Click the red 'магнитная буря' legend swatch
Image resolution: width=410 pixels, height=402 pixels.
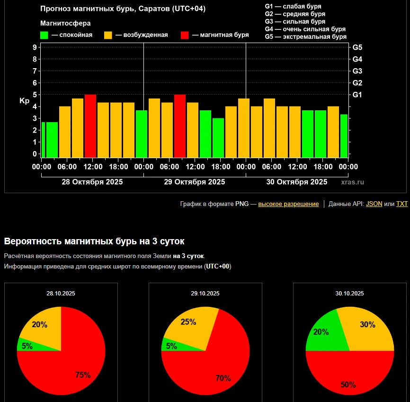(185, 35)
